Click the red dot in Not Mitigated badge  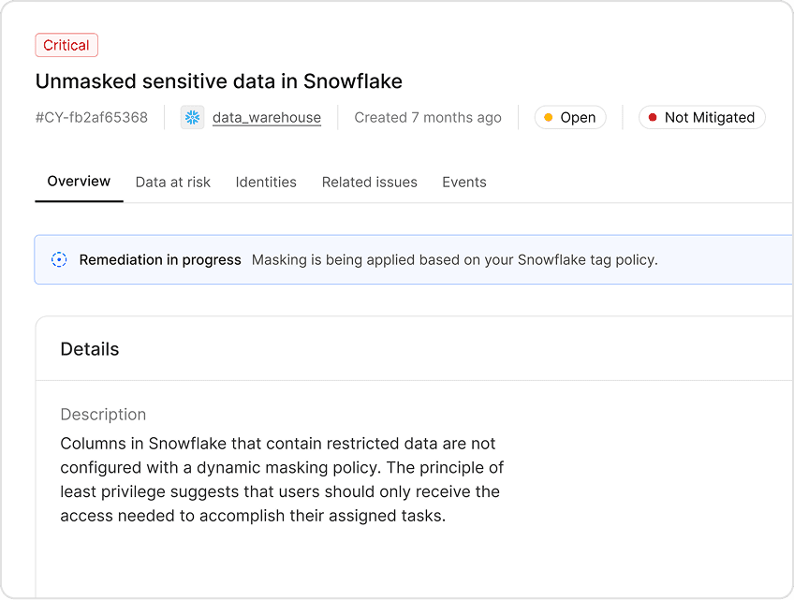point(652,117)
